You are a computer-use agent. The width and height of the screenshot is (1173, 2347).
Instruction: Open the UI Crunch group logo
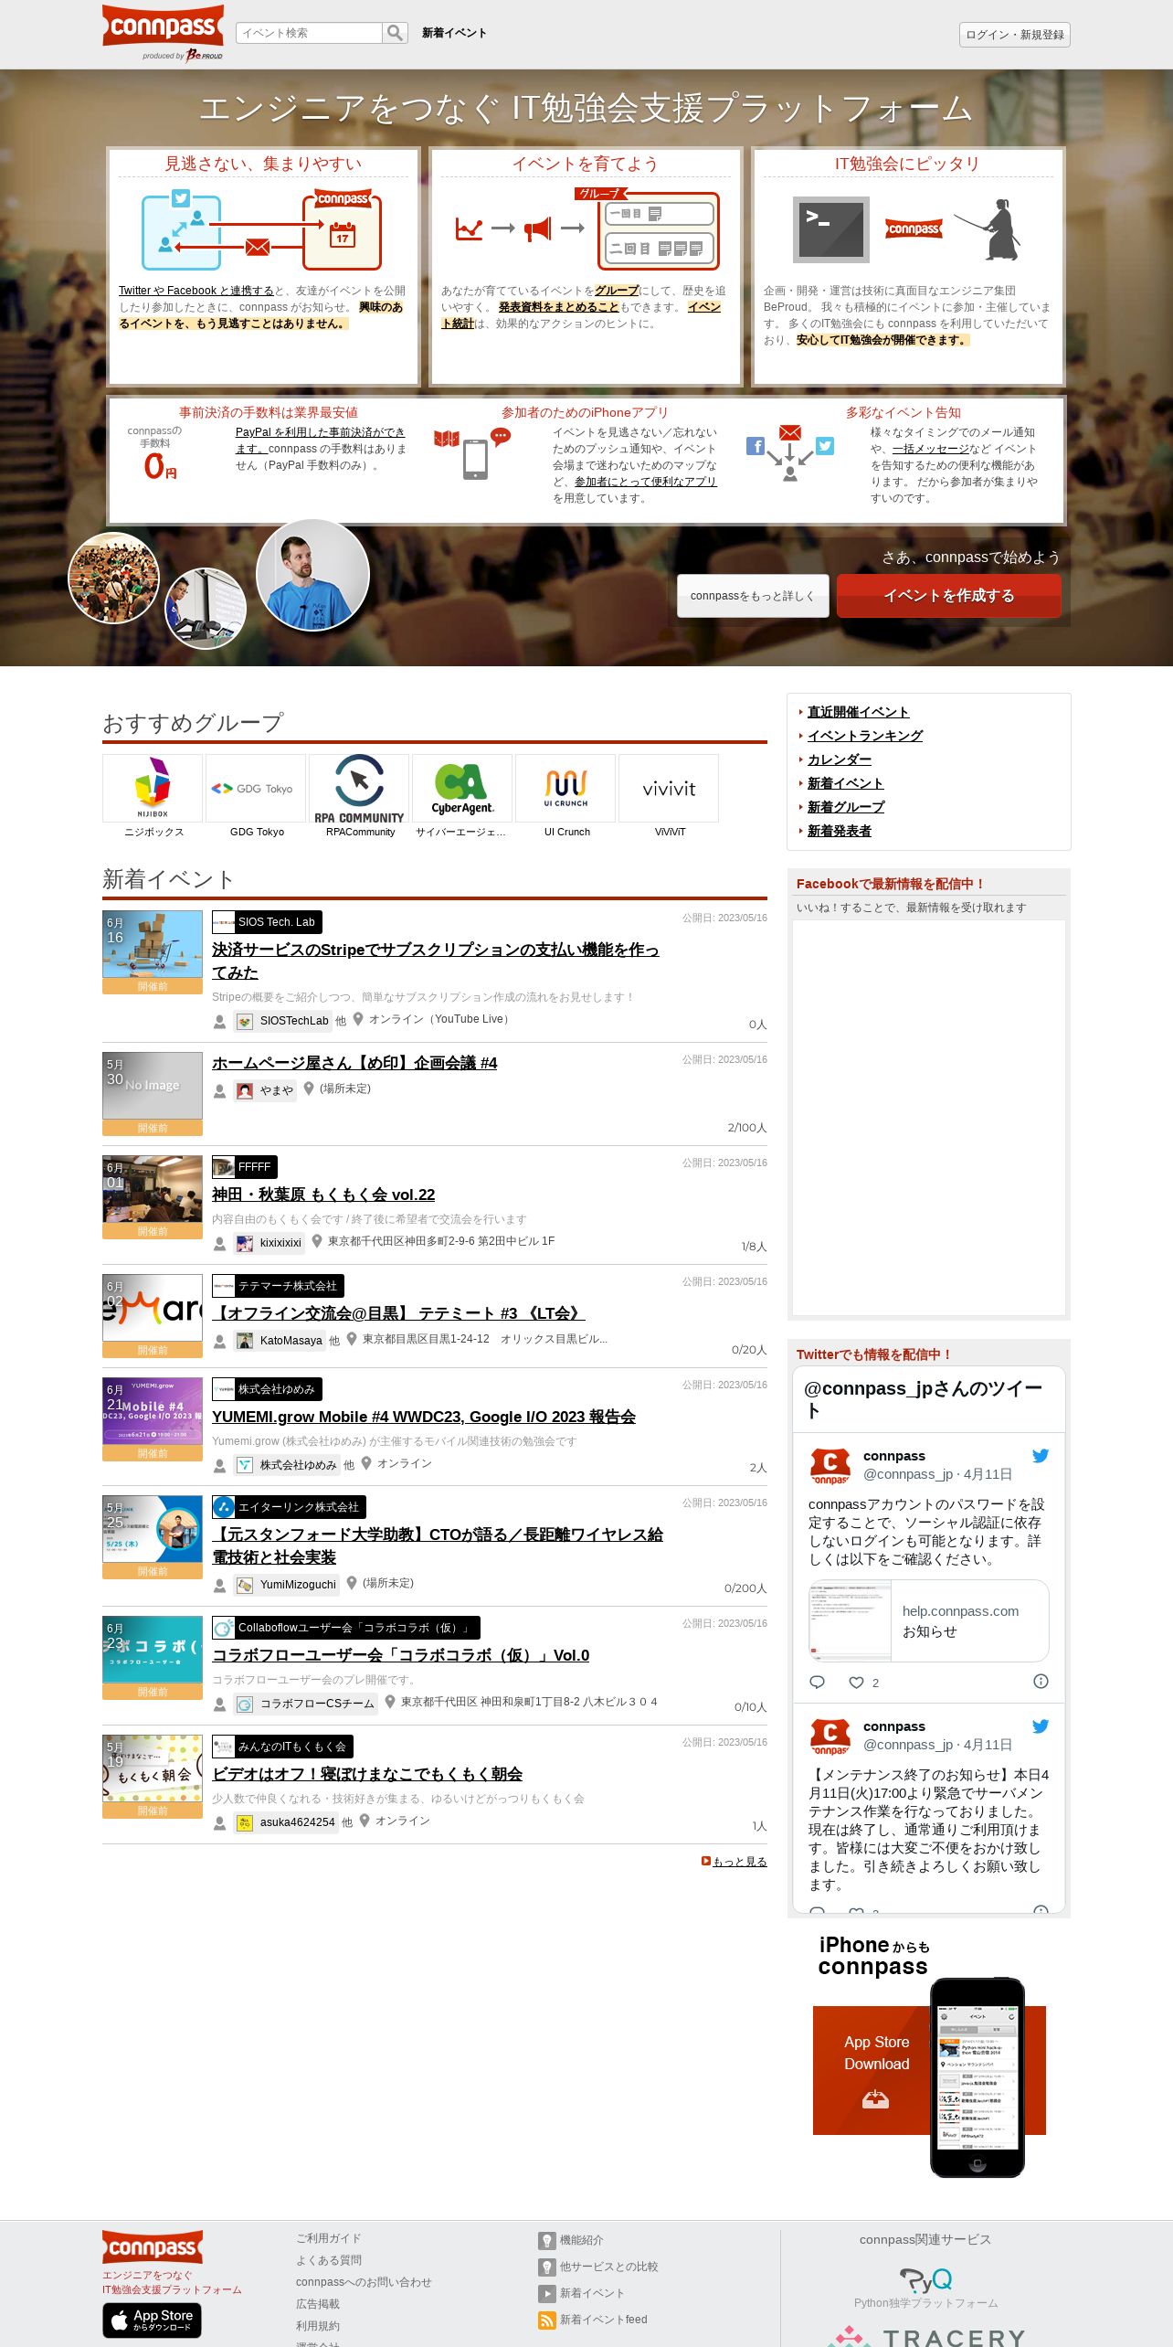(565, 788)
